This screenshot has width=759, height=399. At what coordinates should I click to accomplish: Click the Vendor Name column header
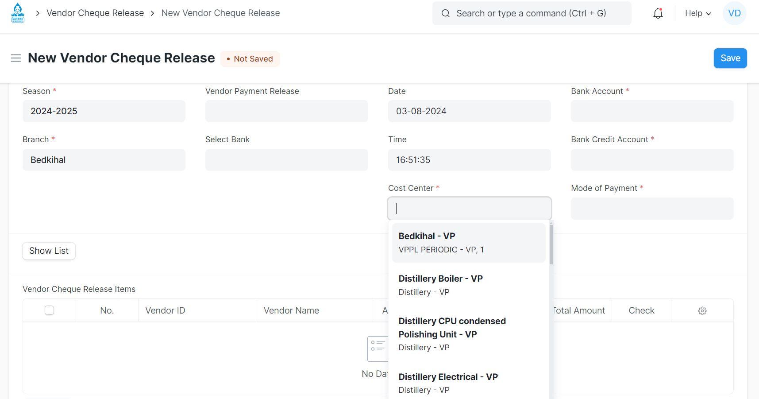[316, 310]
